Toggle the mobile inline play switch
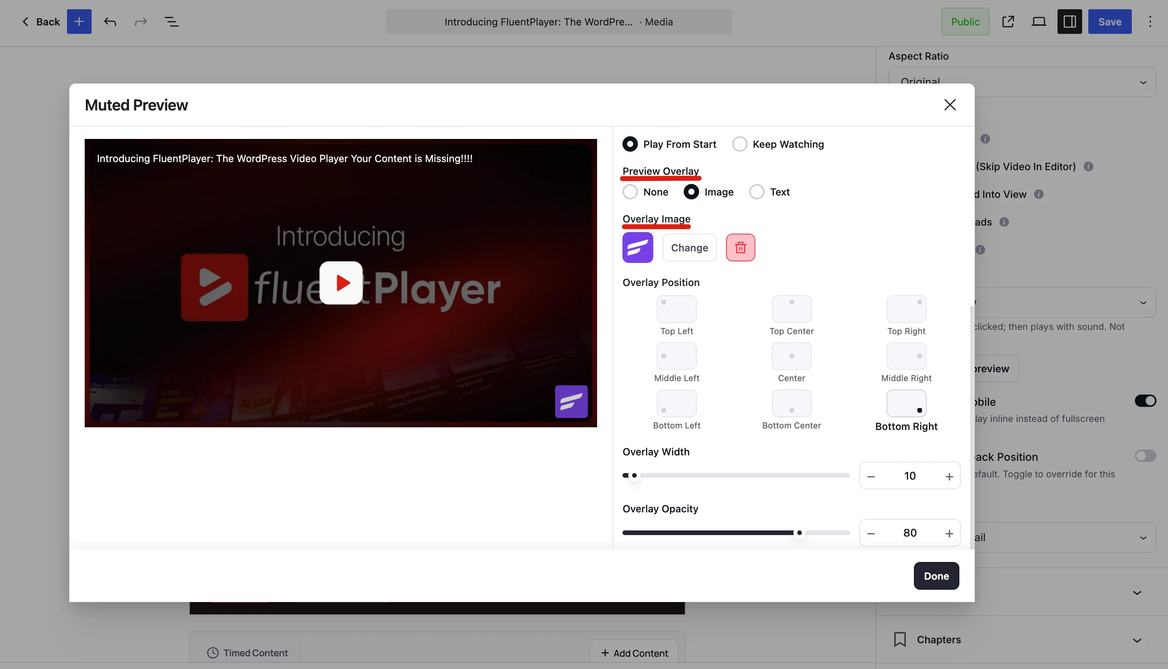The height and width of the screenshot is (669, 1168). pos(1145,401)
